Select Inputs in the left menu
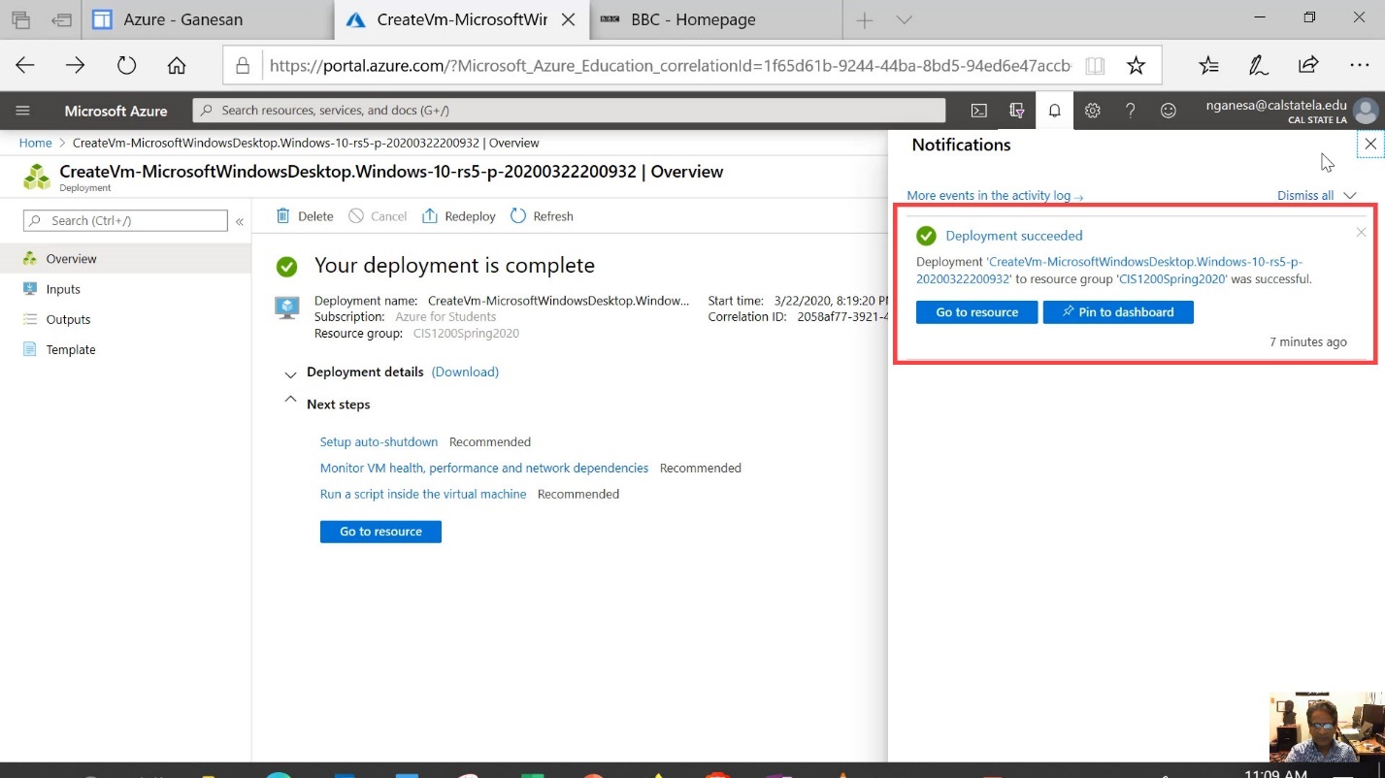Viewport: 1385px width, 778px height. [63, 289]
